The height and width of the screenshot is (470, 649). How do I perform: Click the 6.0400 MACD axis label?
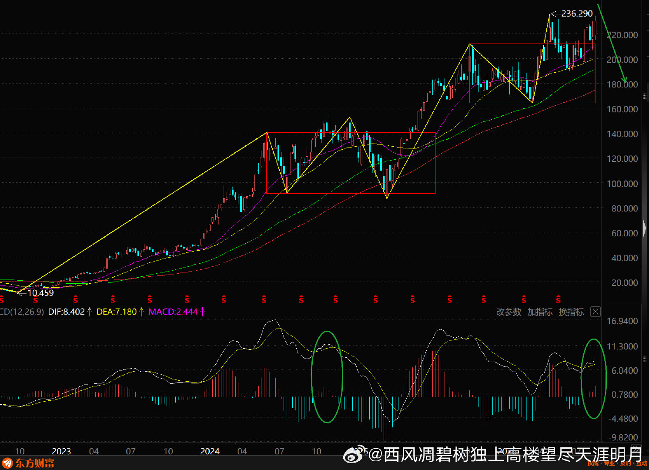(625, 370)
